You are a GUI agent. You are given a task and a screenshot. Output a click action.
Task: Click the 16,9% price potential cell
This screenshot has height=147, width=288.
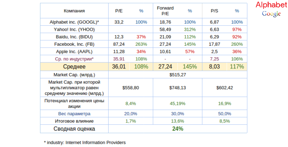[x=225, y=104]
